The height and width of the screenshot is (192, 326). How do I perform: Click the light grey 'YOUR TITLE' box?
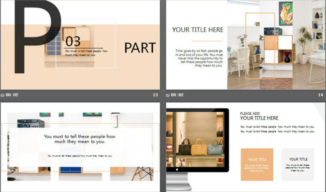pos(298,164)
